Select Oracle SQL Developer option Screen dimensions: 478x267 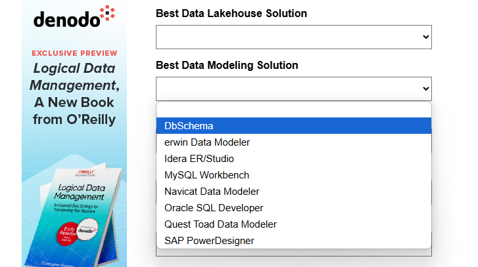point(293,208)
